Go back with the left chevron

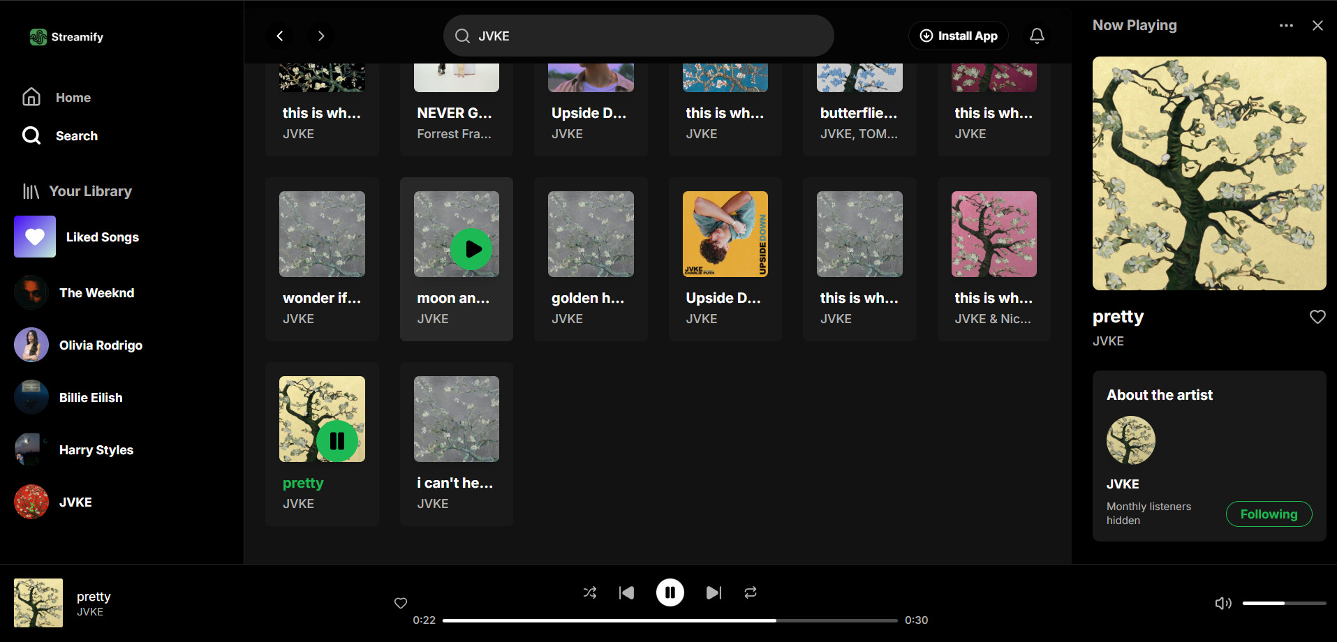(280, 36)
